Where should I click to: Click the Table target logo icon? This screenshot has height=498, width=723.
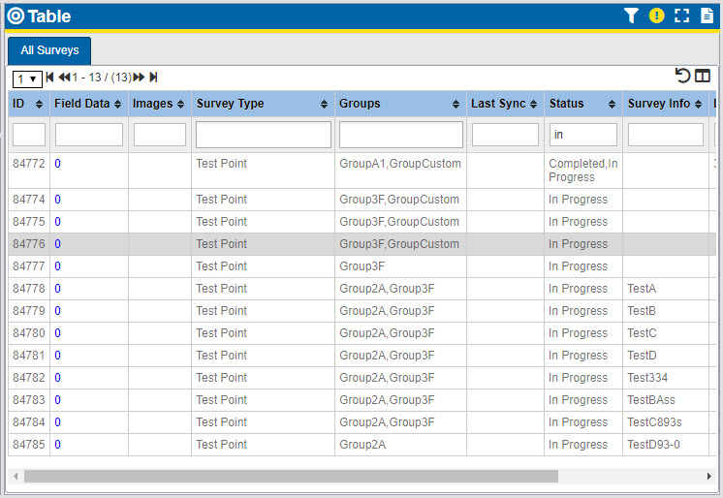[x=16, y=16]
